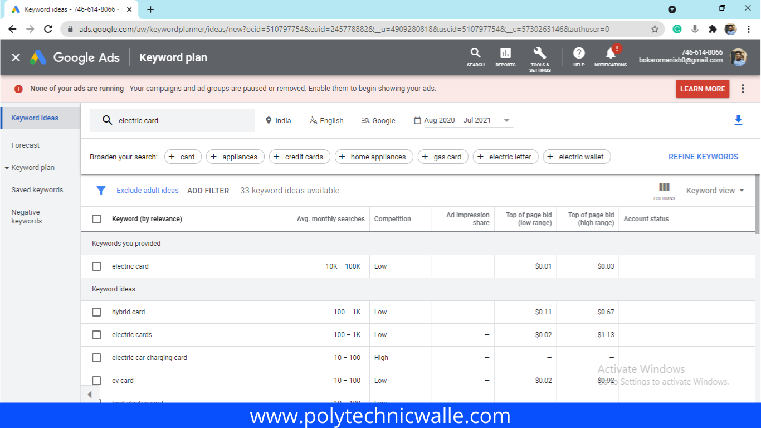This screenshot has height=428, width=761.
Task: Check the 'ev card' keyword row
Action: pyautogui.click(x=96, y=381)
